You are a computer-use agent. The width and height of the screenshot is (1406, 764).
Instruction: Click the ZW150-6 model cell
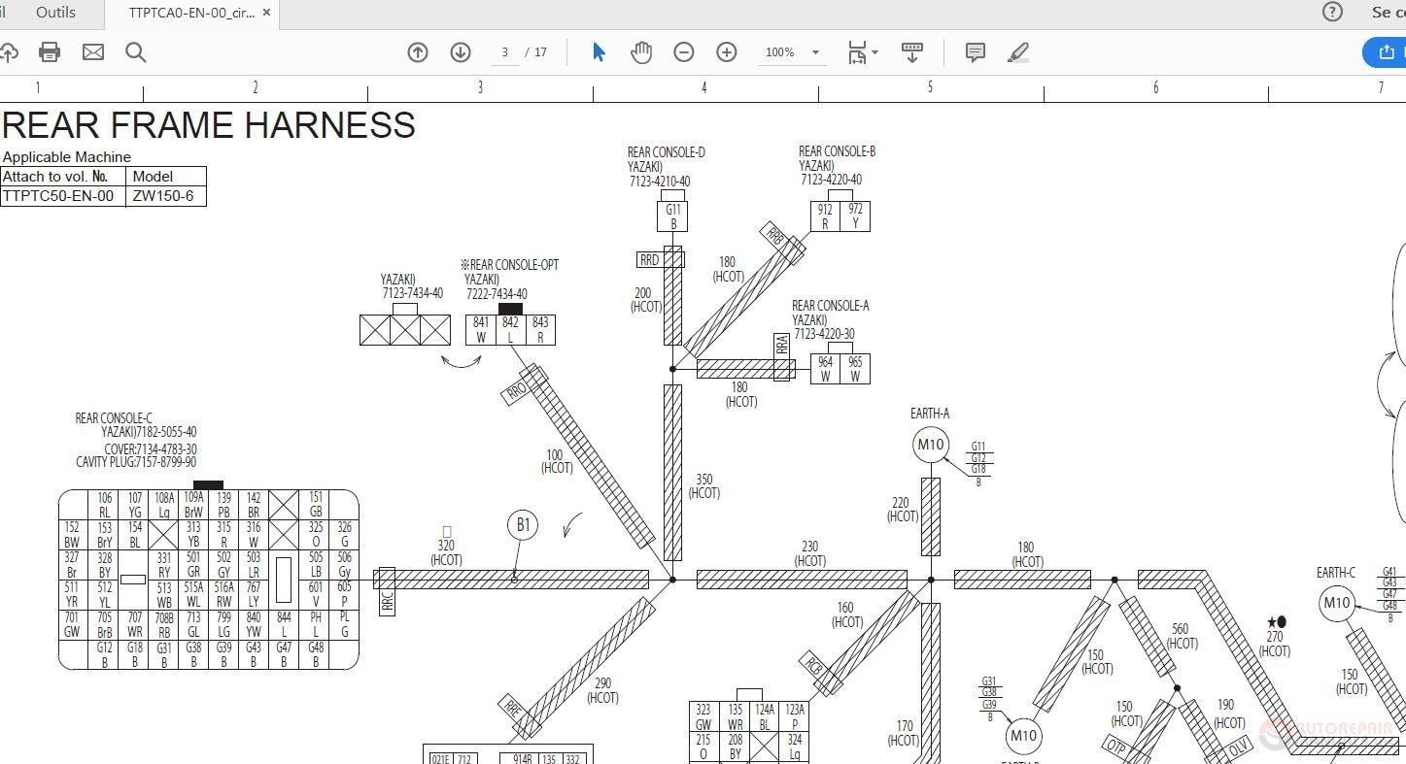click(x=166, y=195)
